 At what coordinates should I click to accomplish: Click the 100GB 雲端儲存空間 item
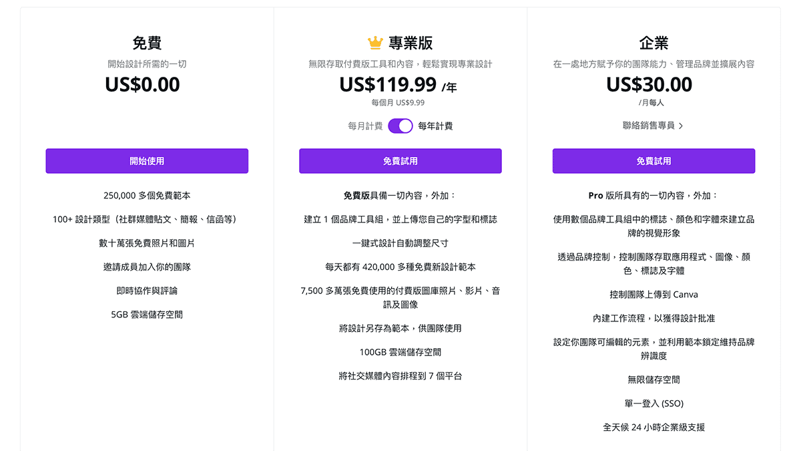(x=400, y=352)
